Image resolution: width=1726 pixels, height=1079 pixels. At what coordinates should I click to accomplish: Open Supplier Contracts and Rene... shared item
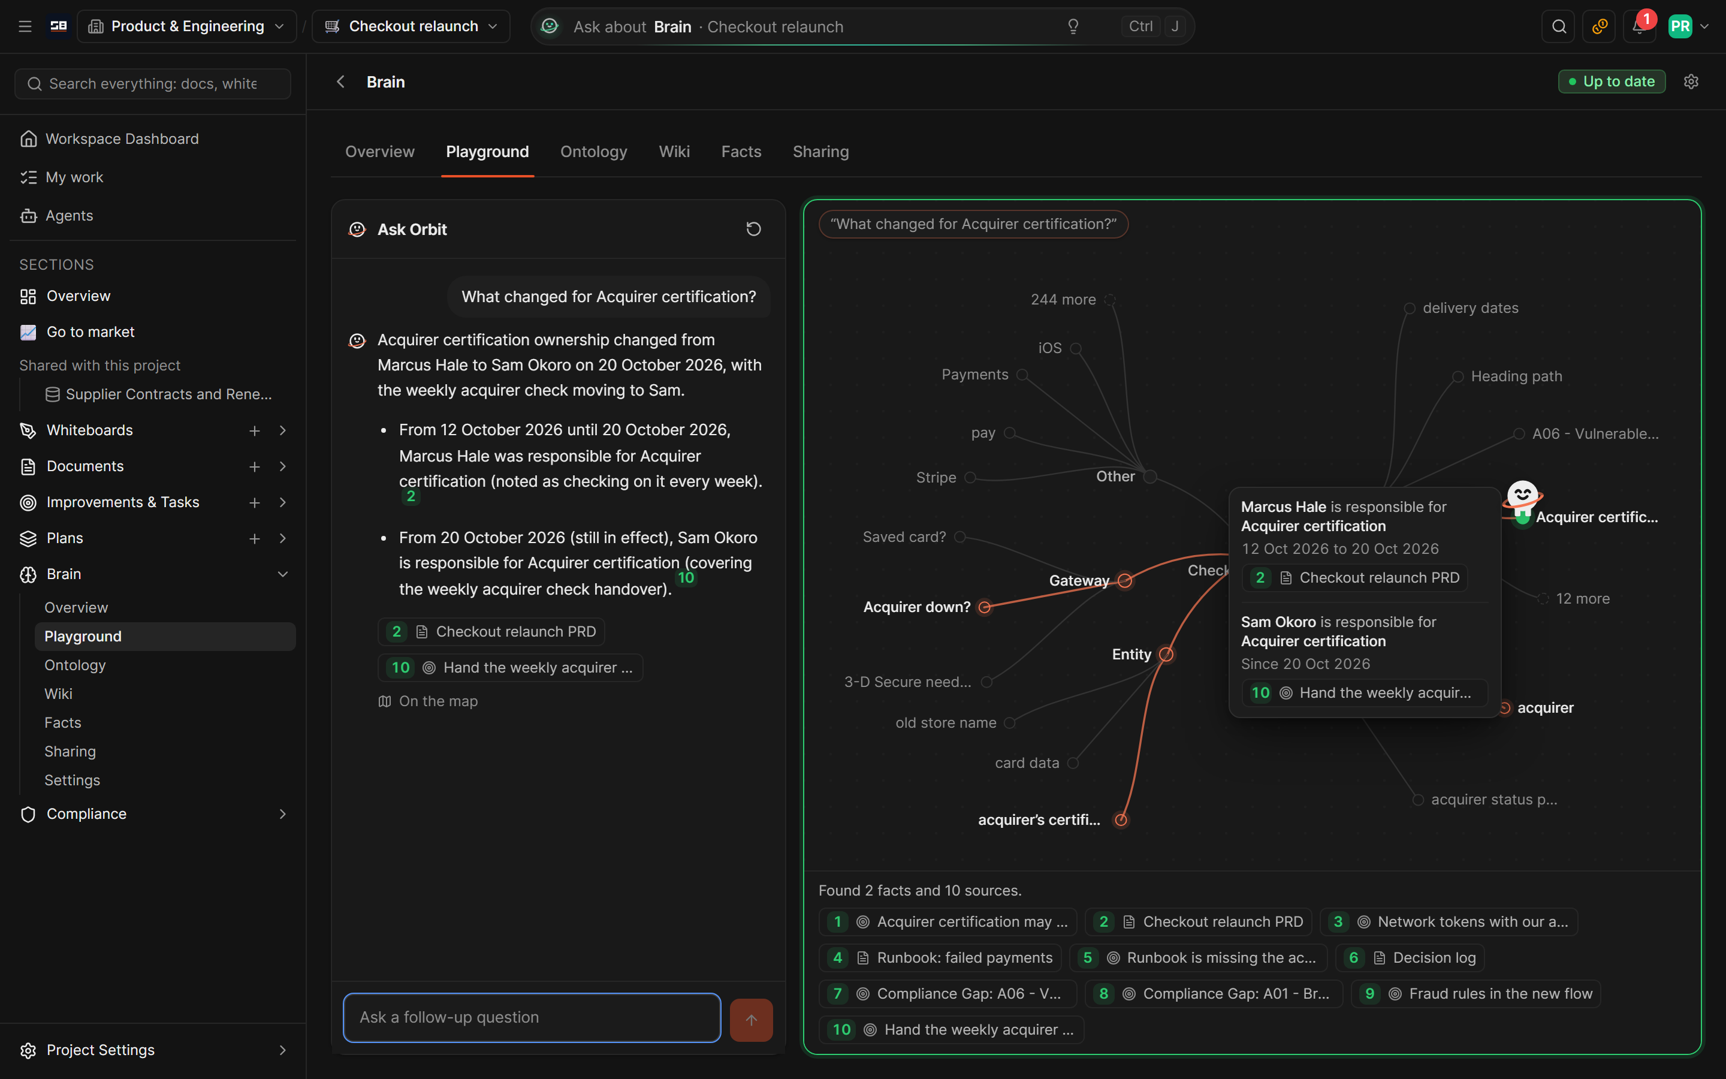click(x=158, y=394)
